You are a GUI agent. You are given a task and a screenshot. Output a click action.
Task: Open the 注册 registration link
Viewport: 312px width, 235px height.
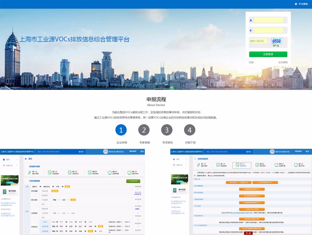251,62
